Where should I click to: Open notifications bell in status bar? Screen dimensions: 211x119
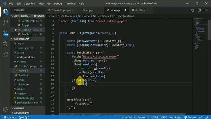[207, 117]
